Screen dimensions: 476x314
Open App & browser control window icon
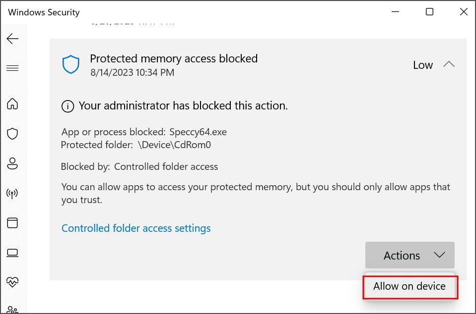click(x=12, y=223)
